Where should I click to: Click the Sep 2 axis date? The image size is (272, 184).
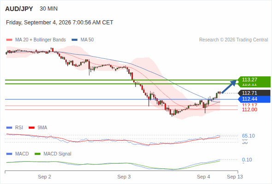45,177
